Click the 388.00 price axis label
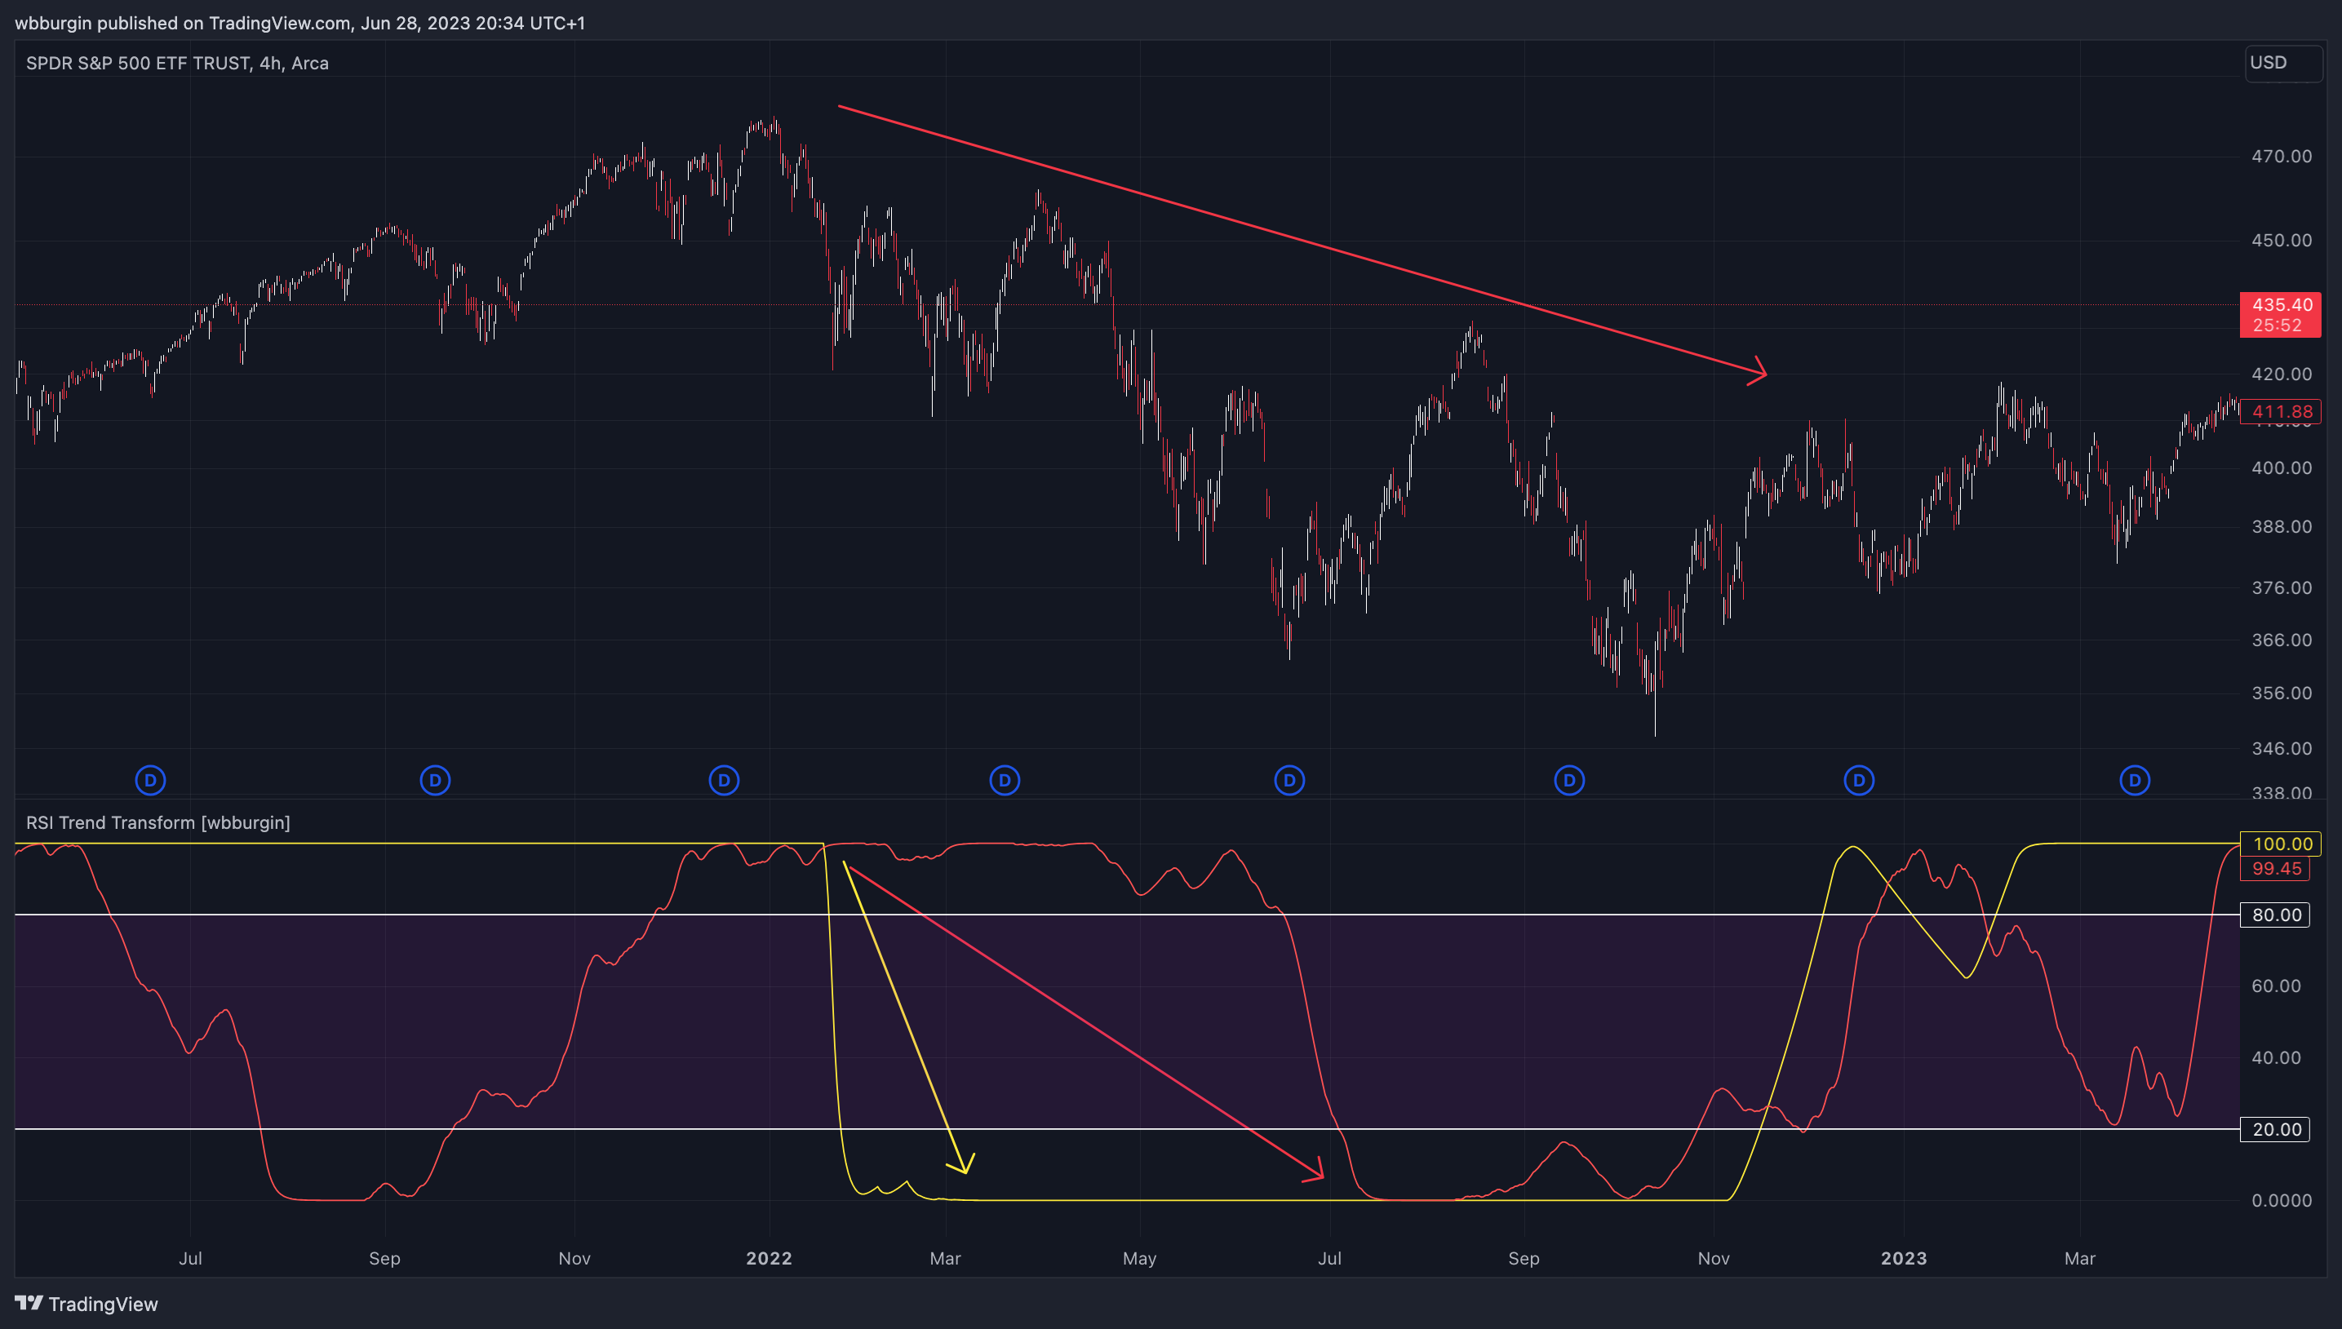The height and width of the screenshot is (1329, 2342). tap(2281, 527)
